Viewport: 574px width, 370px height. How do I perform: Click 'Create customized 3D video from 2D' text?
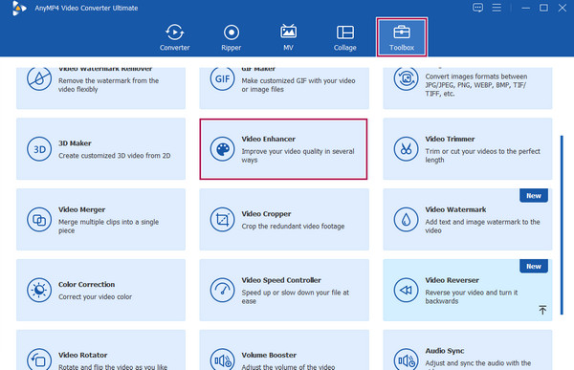(x=115, y=156)
